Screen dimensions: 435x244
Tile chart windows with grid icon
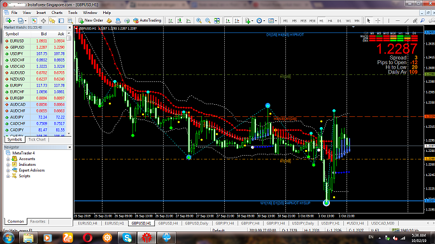coord(217,21)
